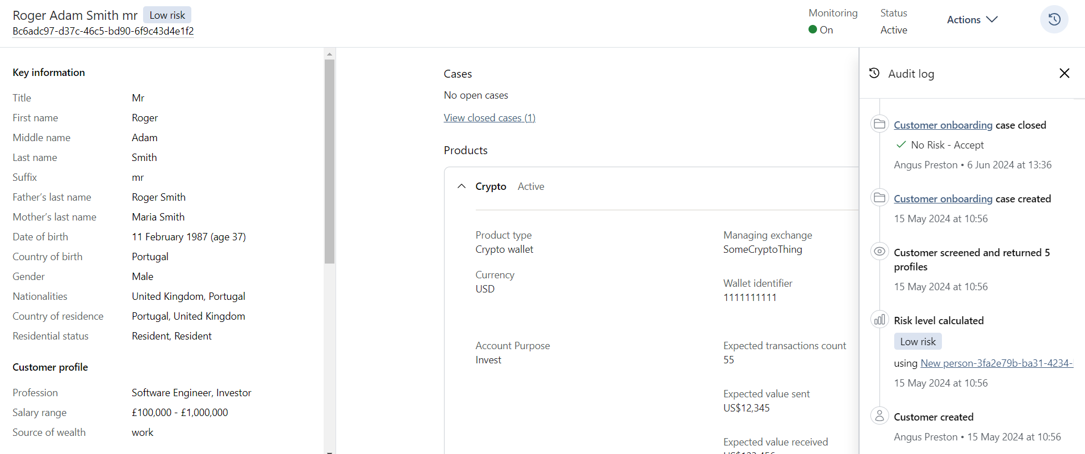Viewport: 1085px width, 454px height.
Task: Open the View closed cases link
Action: (x=489, y=118)
